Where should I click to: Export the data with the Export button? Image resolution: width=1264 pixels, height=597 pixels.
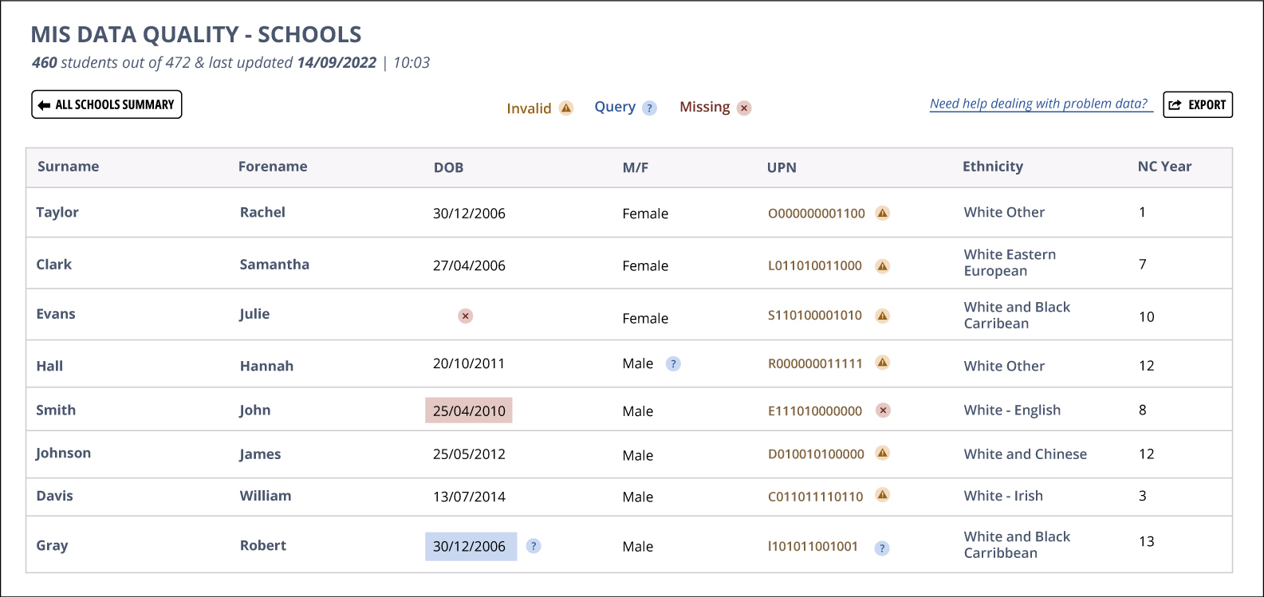click(x=1198, y=104)
